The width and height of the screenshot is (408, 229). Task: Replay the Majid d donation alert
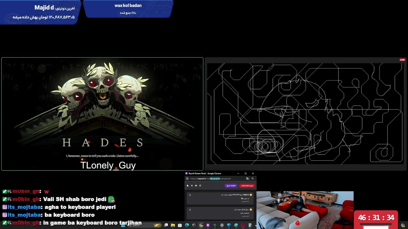[x=190, y=195]
